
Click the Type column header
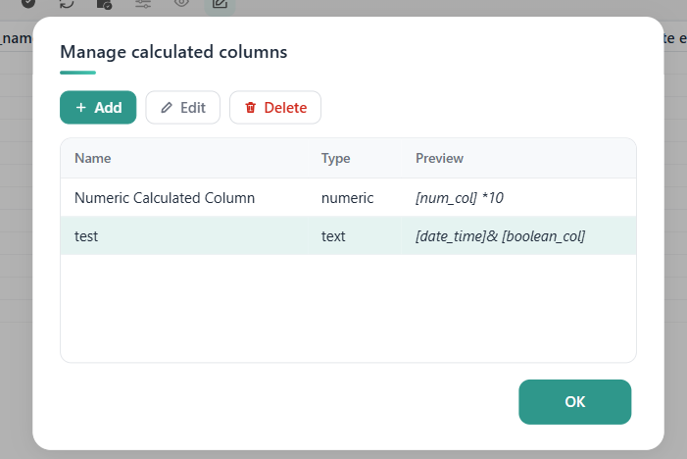[x=335, y=158]
